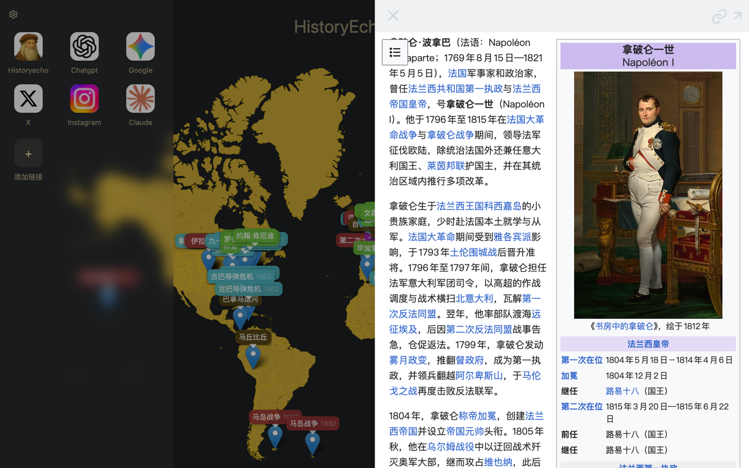
Task: Click the date 1804年12月2日
Action: pyautogui.click(x=637, y=376)
